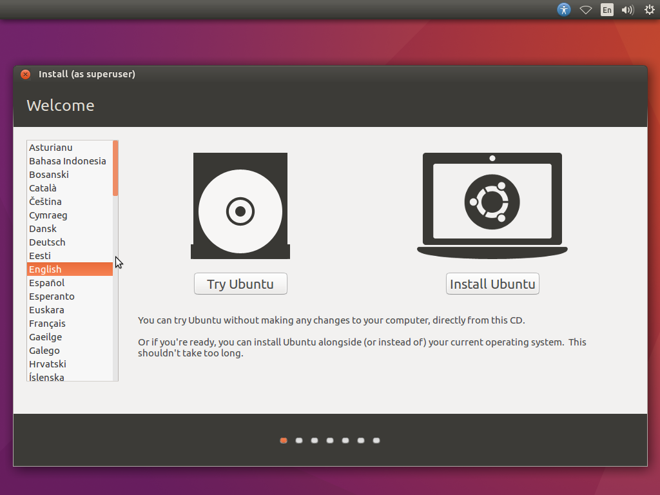Select Català language
Image resolution: width=660 pixels, height=495 pixels.
click(x=70, y=188)
